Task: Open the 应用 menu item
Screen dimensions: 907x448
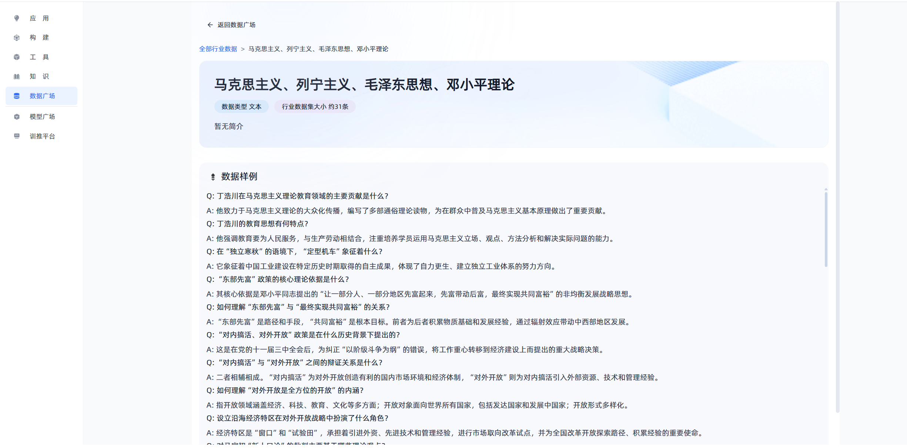Action: click(39, 18)
